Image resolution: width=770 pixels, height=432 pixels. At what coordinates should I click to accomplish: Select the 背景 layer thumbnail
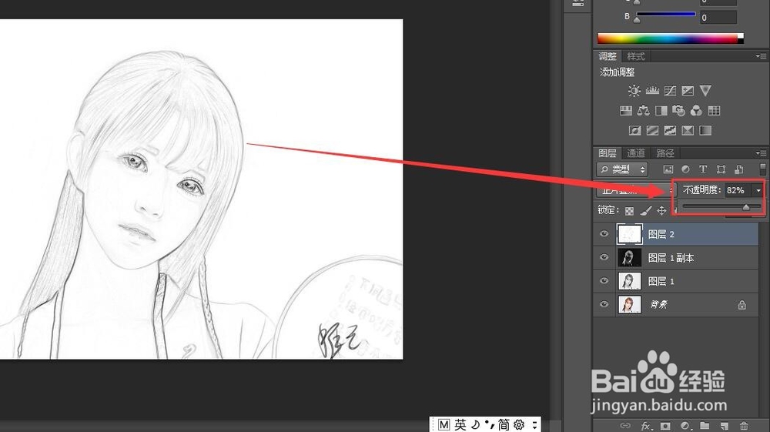pyautogui.click(x=629, y=304)
